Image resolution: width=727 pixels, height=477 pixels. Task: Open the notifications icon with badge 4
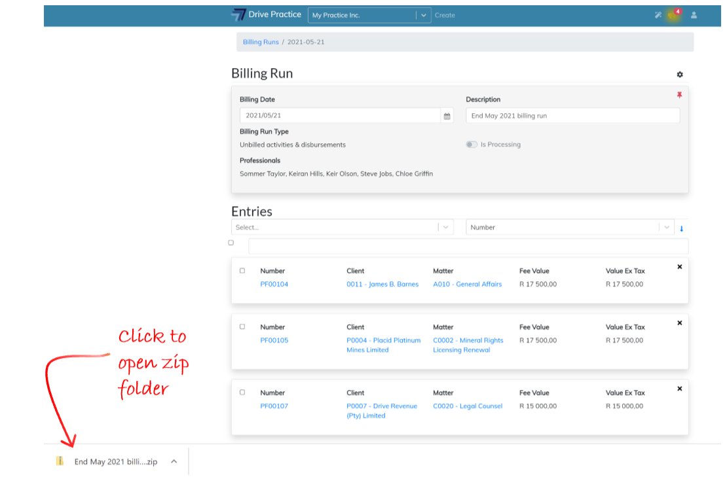tap(673, 15)
